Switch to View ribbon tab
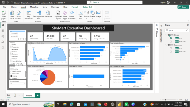 [45, 7]
